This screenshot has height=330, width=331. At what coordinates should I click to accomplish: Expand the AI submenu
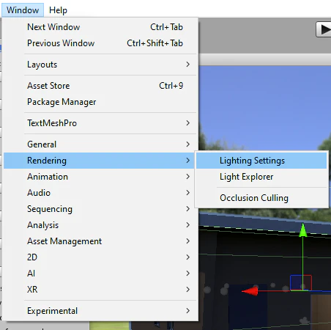(100, 274)
